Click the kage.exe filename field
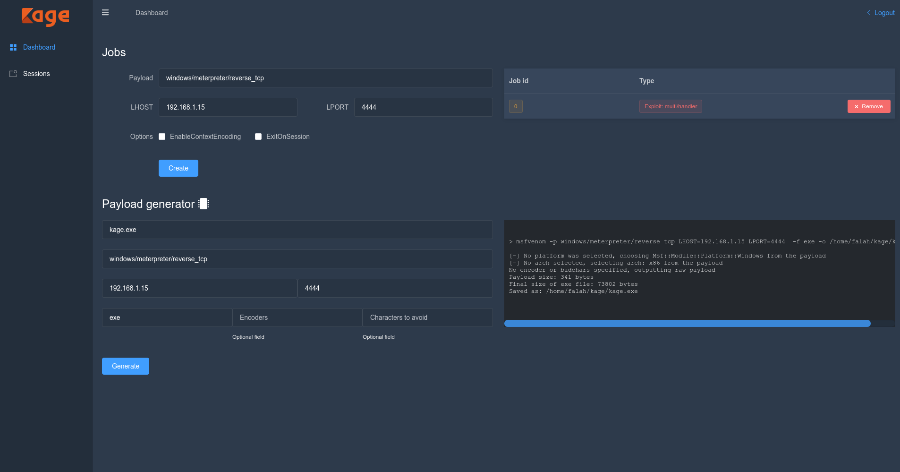 point(297,230)
